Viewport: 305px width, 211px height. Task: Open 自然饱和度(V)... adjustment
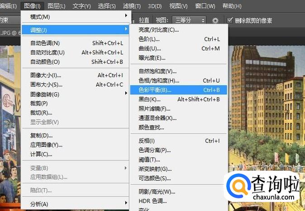[179, 71]
